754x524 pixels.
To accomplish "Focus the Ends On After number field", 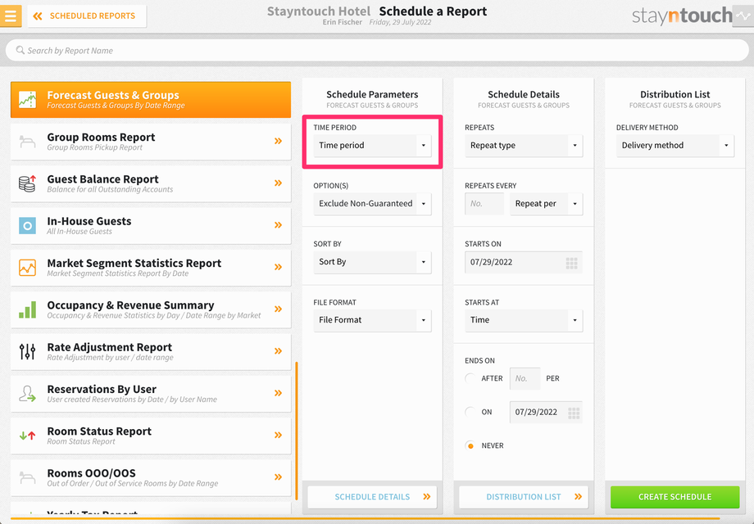I will tap(525, 378).
